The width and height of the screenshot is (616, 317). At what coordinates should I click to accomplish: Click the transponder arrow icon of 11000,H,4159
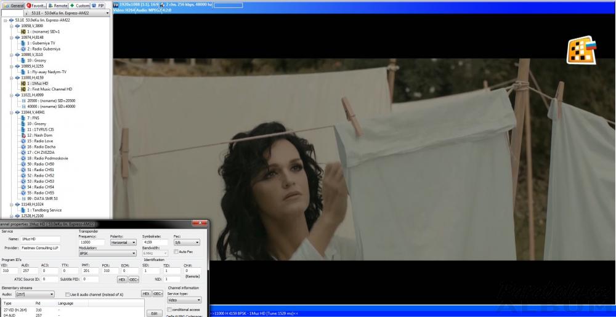pyautogui.click(x=17, y=78)
